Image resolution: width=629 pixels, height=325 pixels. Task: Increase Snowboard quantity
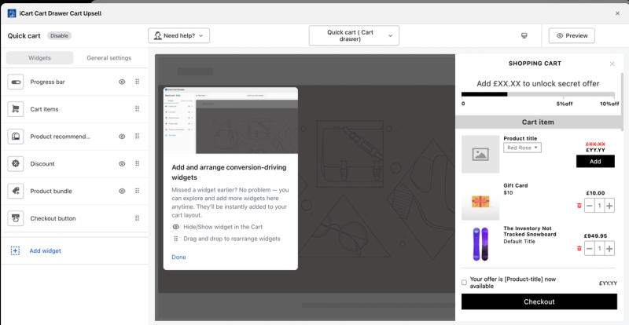[x=609, y=248]
